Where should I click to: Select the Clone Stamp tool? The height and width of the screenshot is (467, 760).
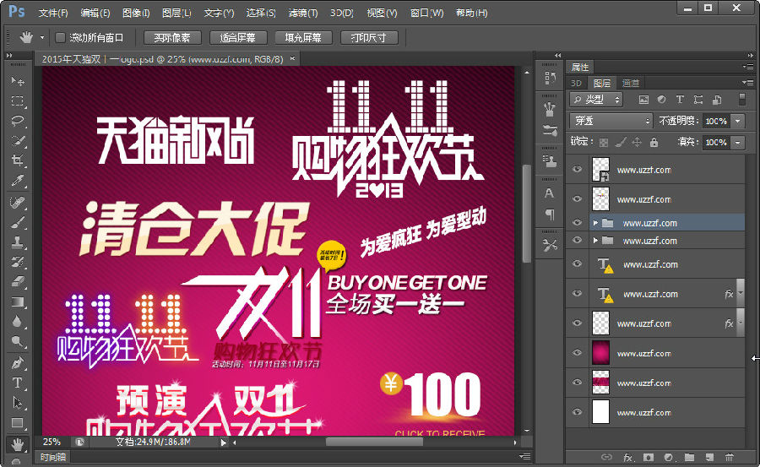click(x=18, y=242)
